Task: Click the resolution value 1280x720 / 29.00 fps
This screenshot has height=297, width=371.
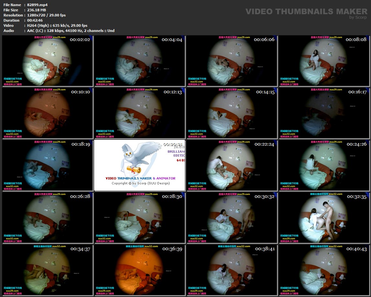Action: (x=46, y=15)
